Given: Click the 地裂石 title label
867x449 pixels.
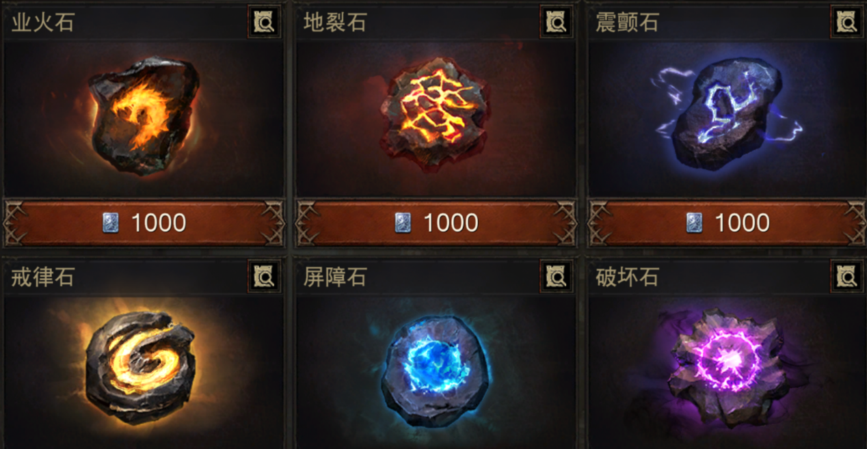Looking at the screenshot, I should [335, 23].
